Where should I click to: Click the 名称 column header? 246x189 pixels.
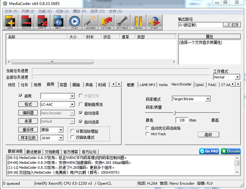pos(37,37)
